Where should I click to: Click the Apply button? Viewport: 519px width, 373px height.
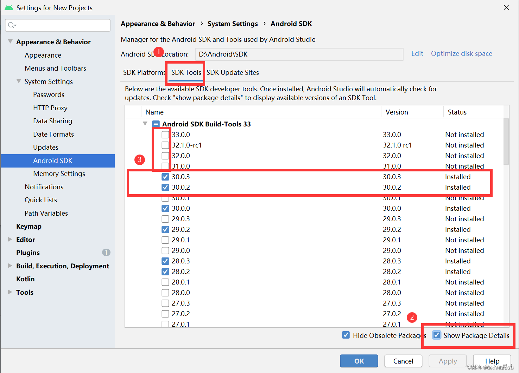click(448, 361)
